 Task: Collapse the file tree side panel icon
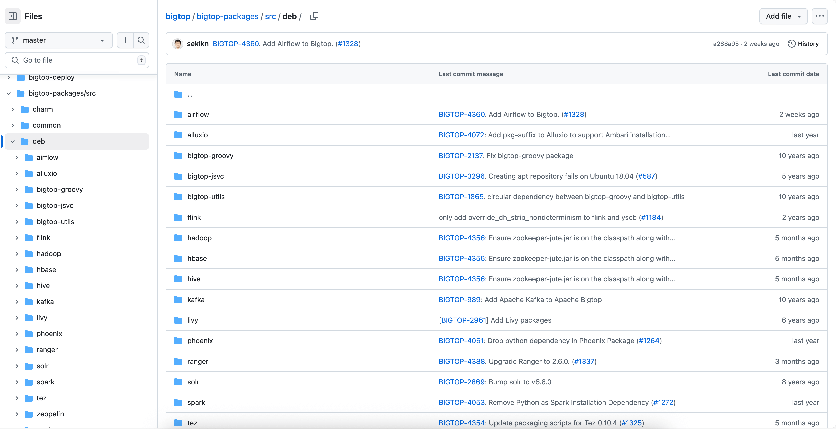click(13, 16)
